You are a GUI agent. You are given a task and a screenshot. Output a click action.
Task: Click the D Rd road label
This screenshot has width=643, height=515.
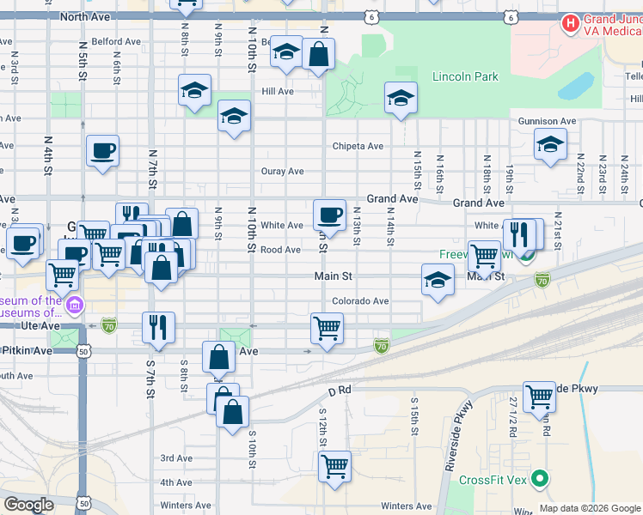(340, 391)
